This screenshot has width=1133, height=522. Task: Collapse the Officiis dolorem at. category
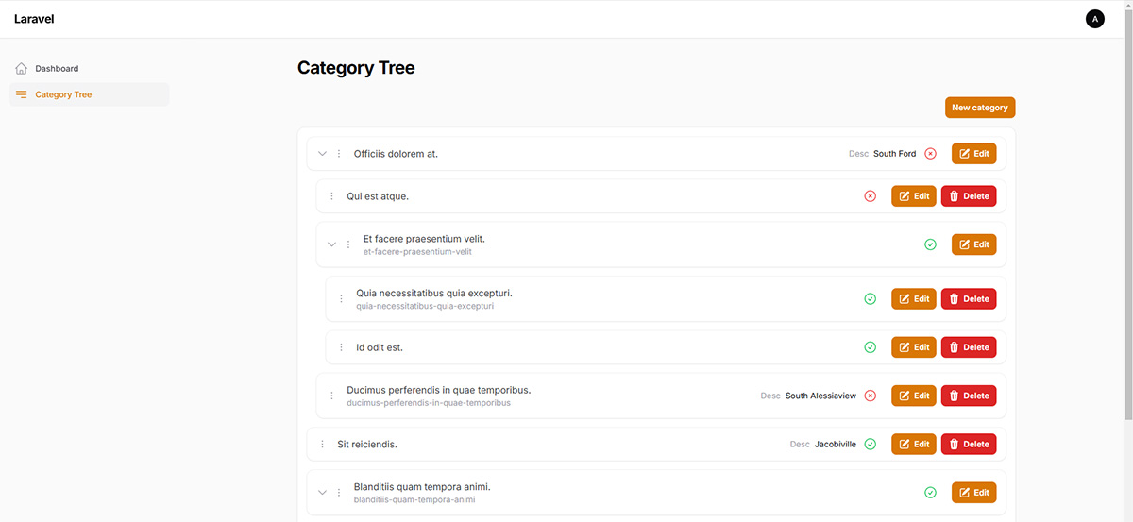[322, 154]
